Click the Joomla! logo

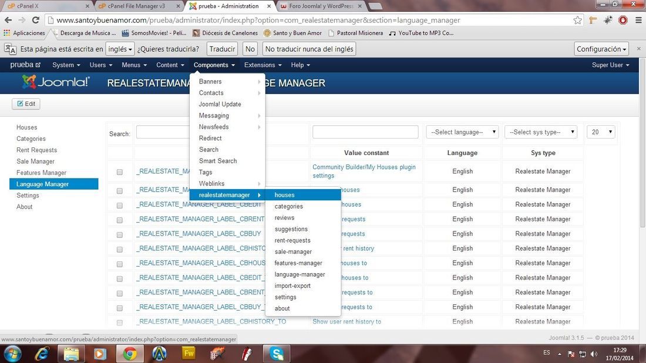pyautogui.click(x=56, y=82)
